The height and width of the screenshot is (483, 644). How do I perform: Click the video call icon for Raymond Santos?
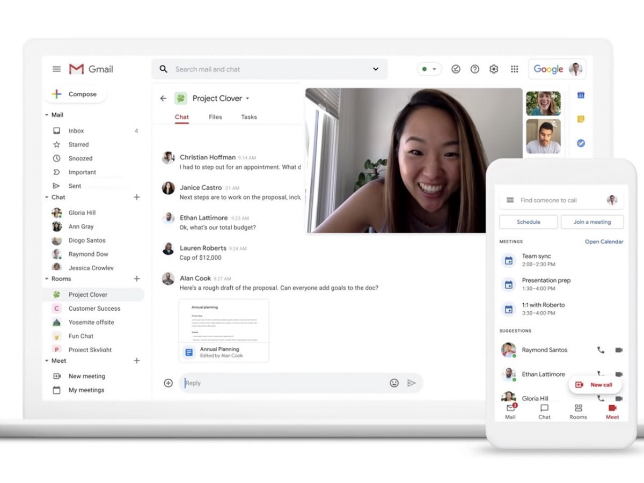(619, 350)
